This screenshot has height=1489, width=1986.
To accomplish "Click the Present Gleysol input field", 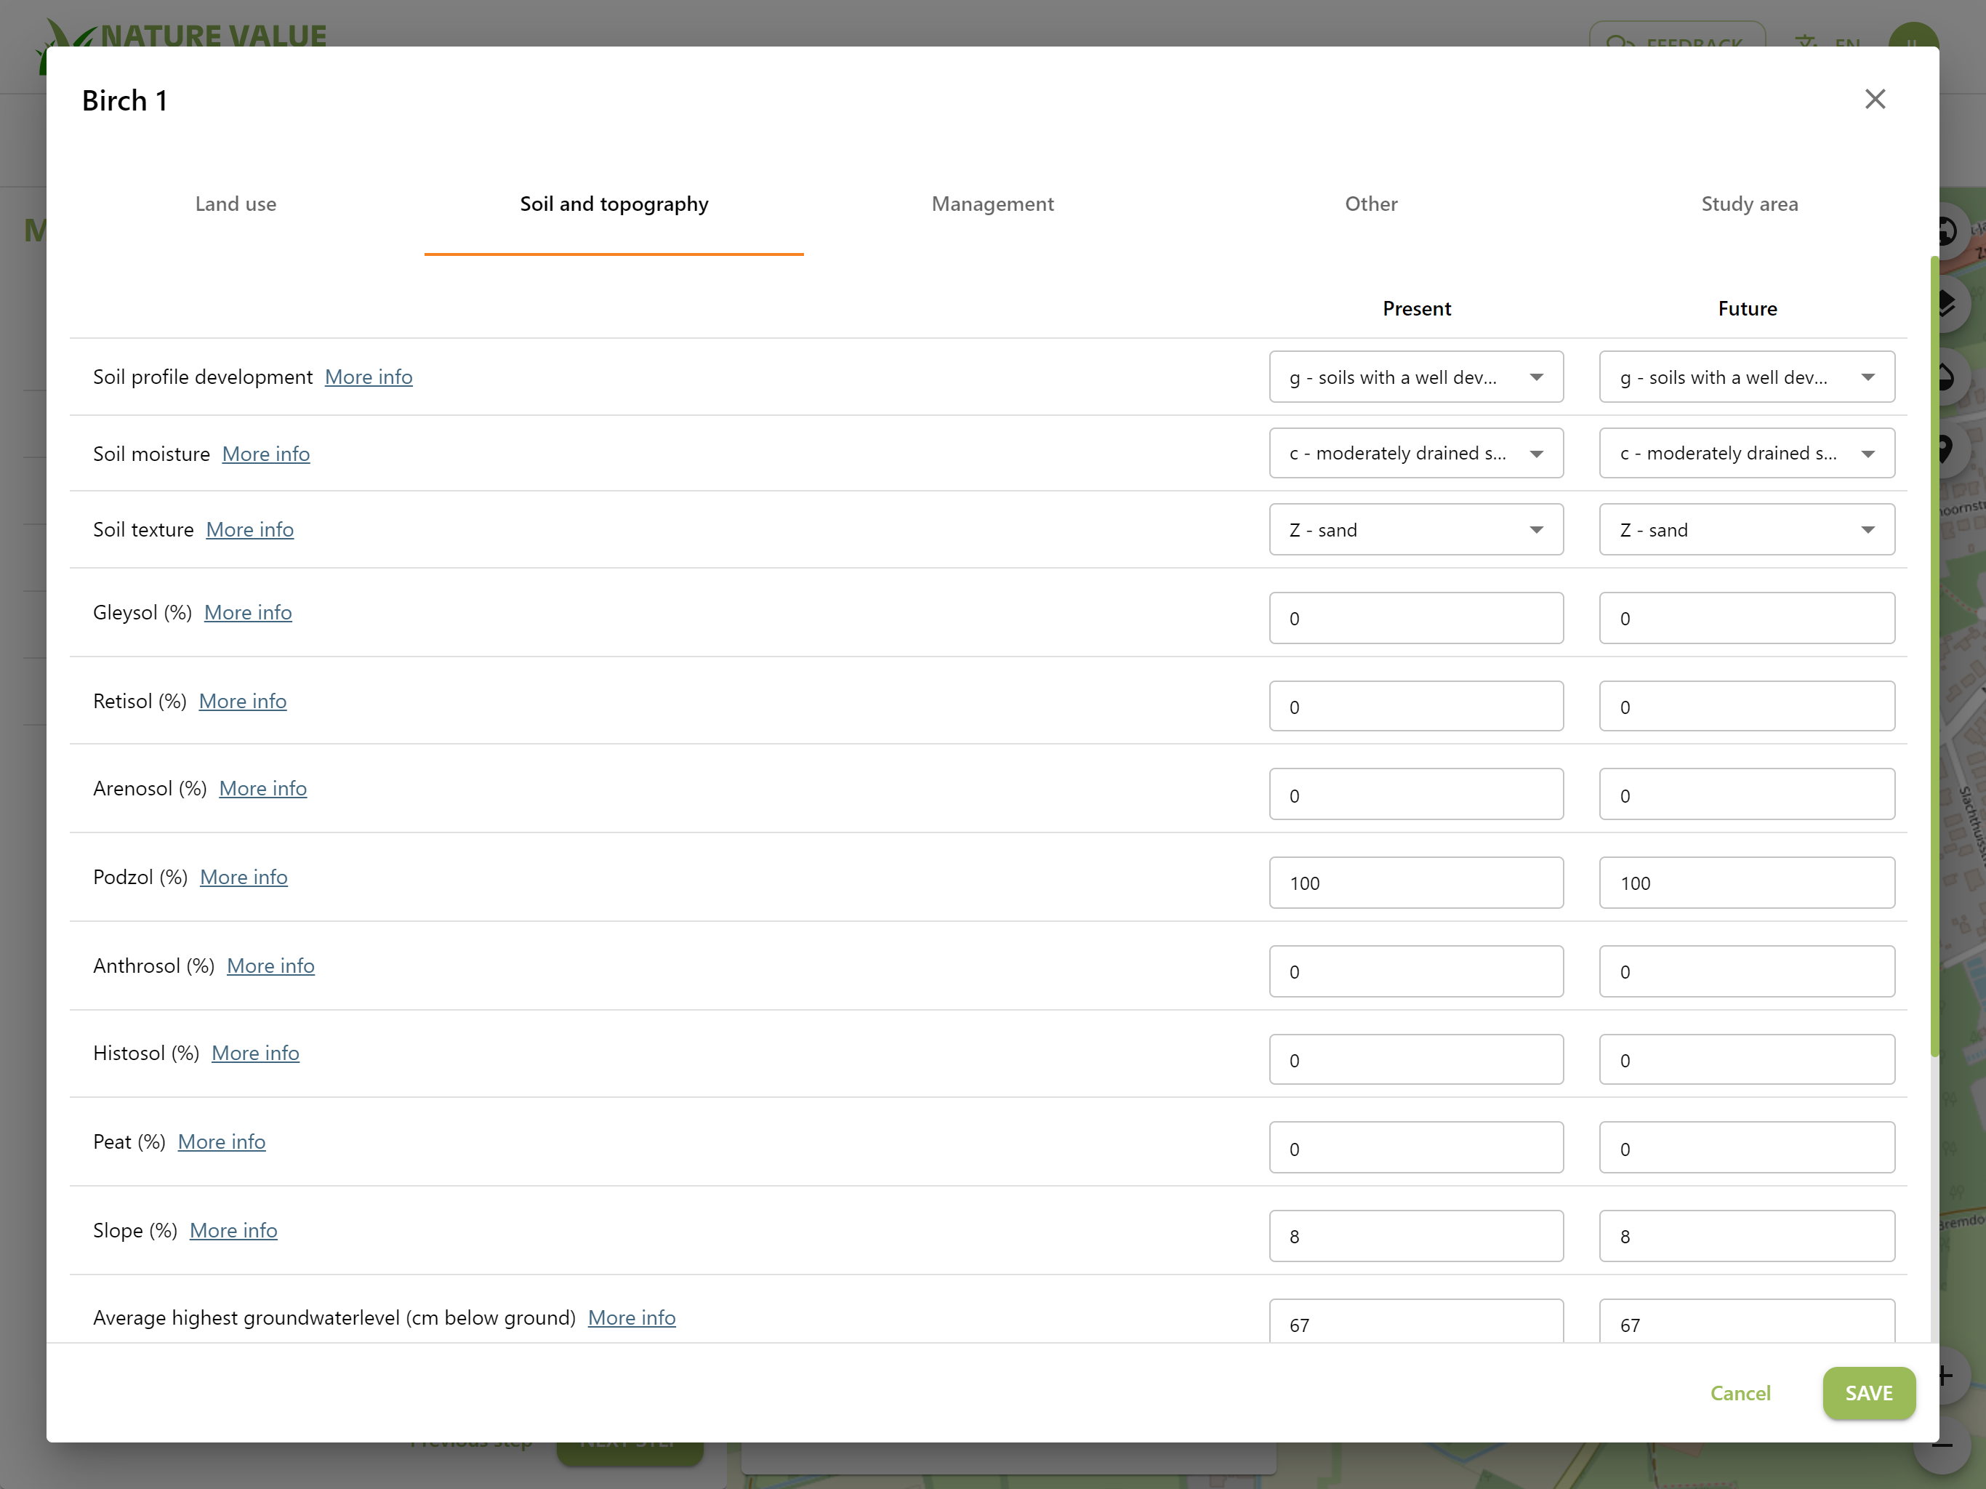I will coord(1416,618).
